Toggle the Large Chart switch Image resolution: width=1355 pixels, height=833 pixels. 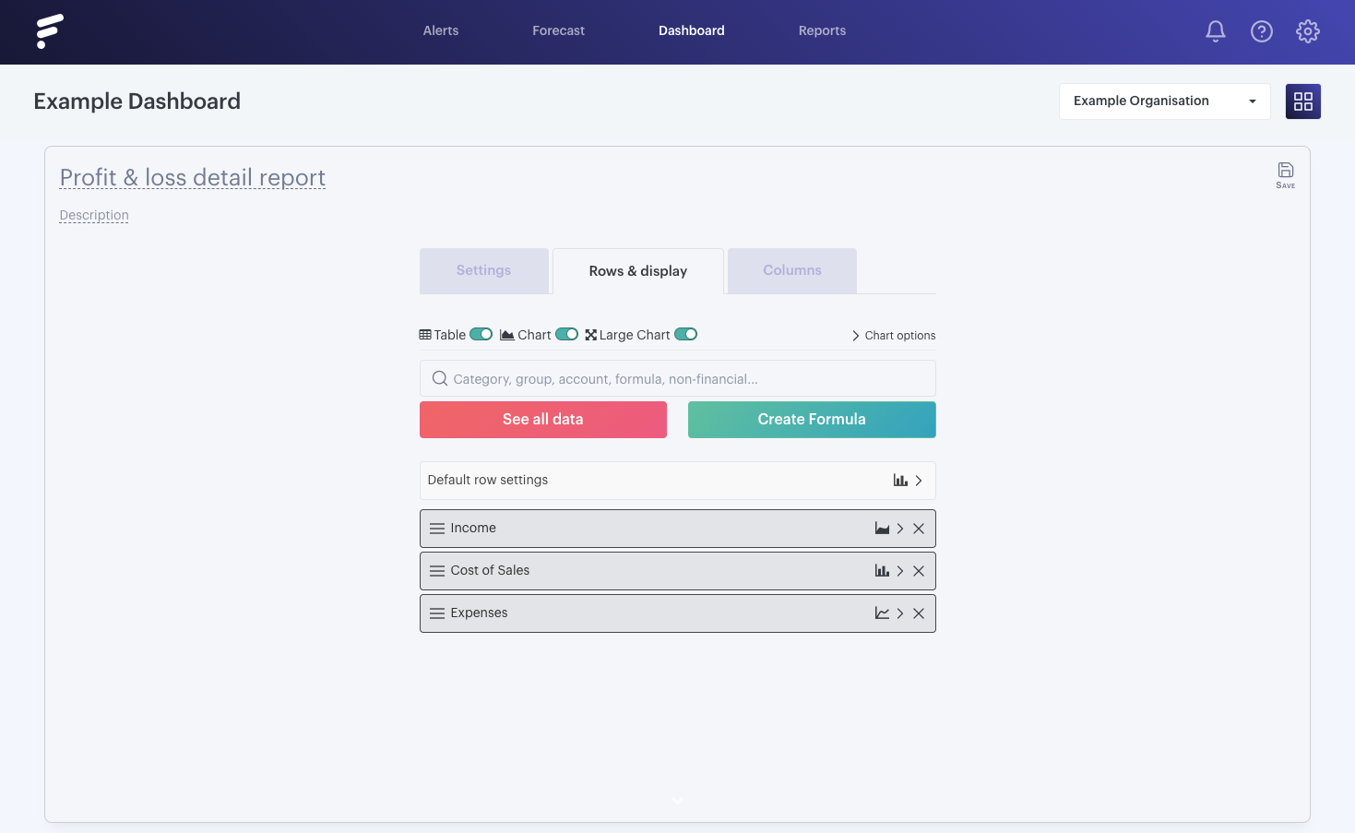[686, 334]
